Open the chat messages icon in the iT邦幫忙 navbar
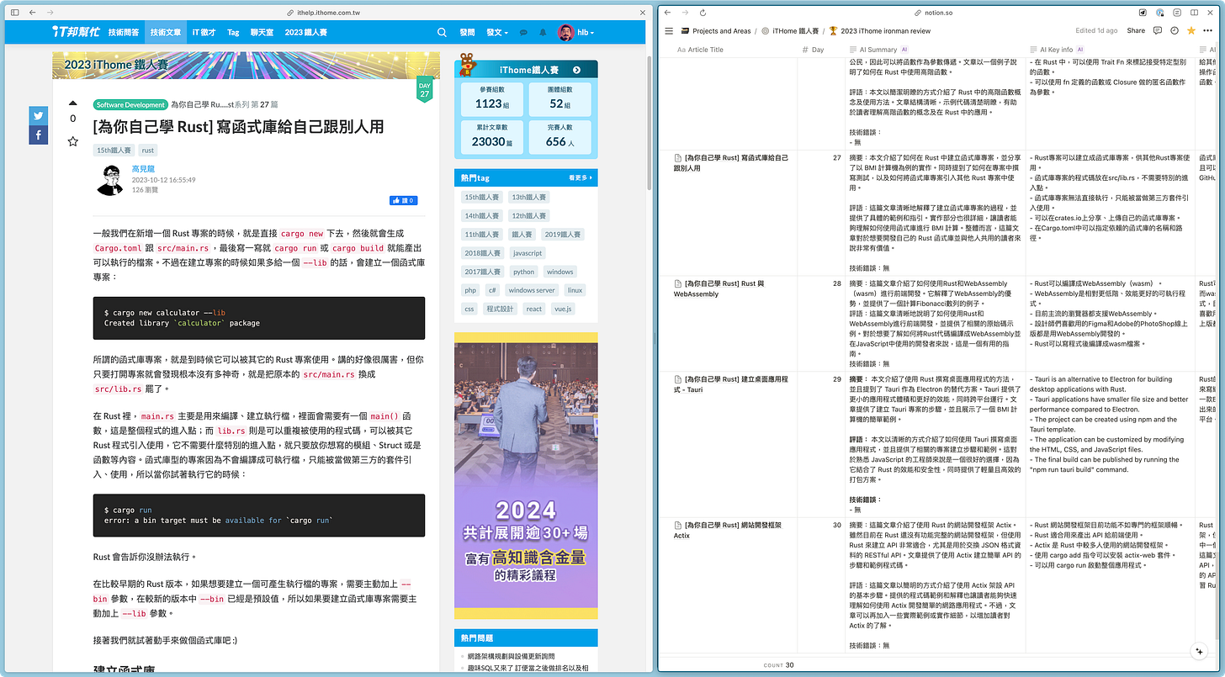The width and height of the screenshot is (1225, 677). pos(523,33)
